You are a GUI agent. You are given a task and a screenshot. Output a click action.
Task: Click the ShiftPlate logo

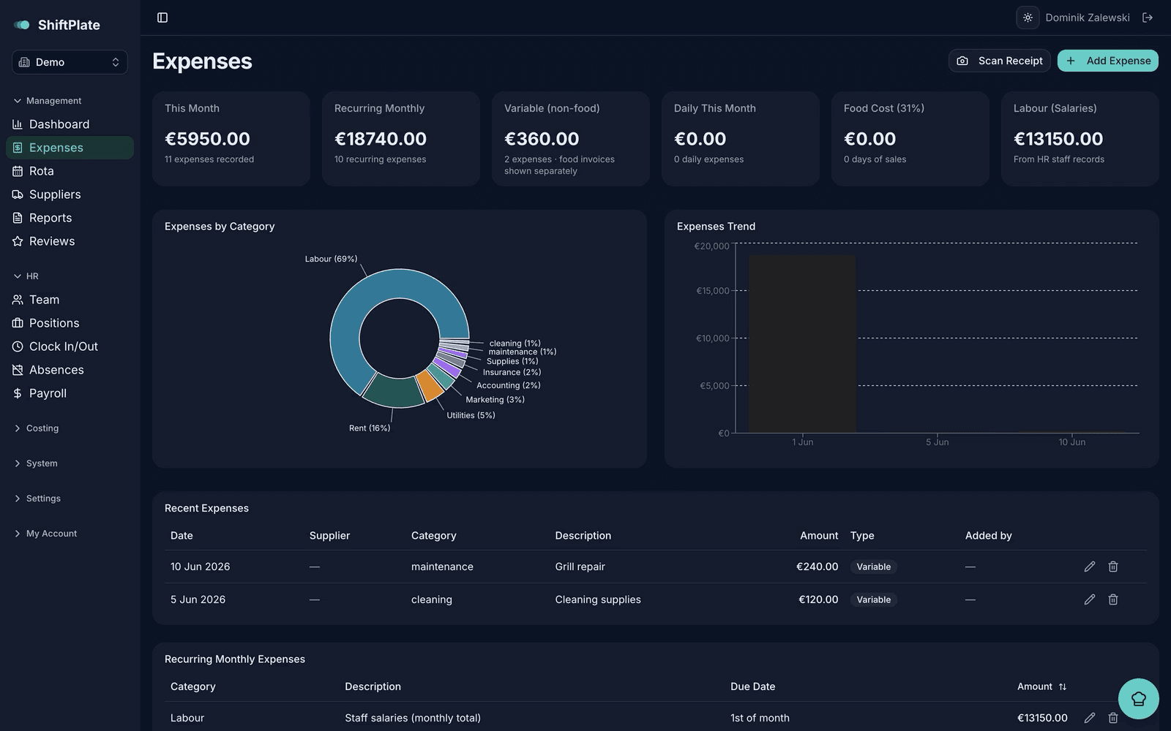point(57,25)
